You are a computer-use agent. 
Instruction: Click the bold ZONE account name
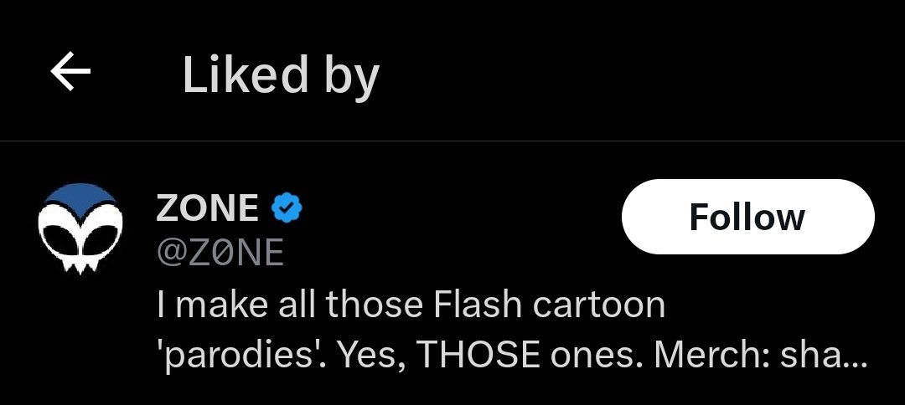tap(207, 208)
